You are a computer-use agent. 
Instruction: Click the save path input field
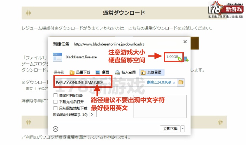point(115,82)
